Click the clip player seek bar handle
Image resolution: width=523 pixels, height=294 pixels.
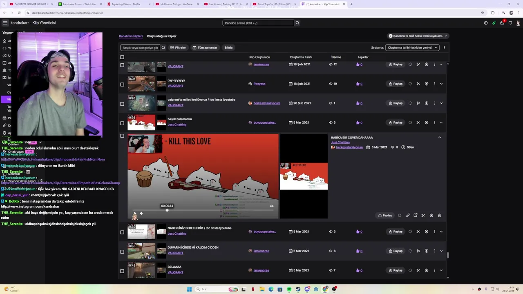(167, 210)
